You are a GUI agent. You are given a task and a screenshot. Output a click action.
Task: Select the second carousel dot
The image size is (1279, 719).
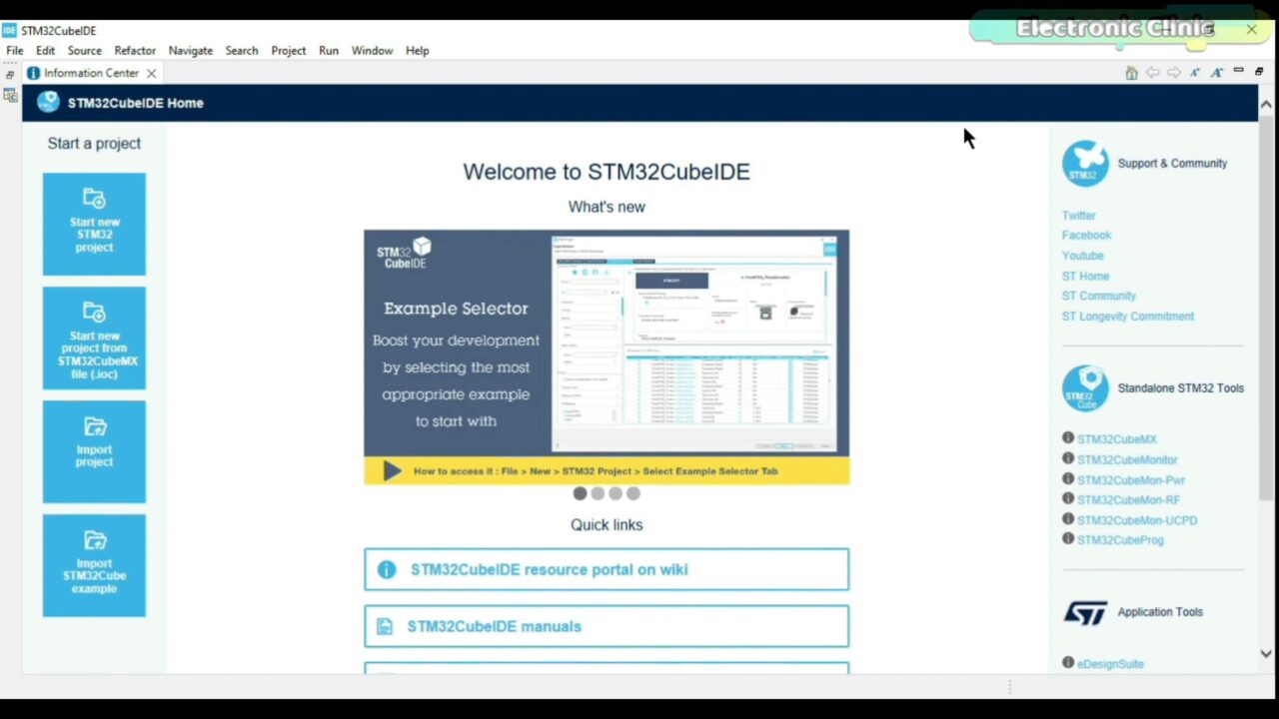tap(598, 493)
